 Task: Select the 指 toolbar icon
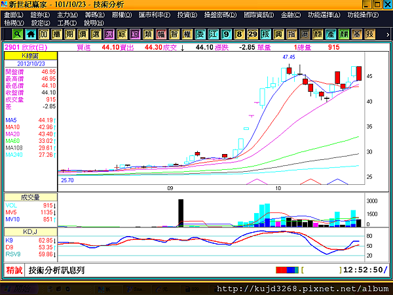point(291,34)
